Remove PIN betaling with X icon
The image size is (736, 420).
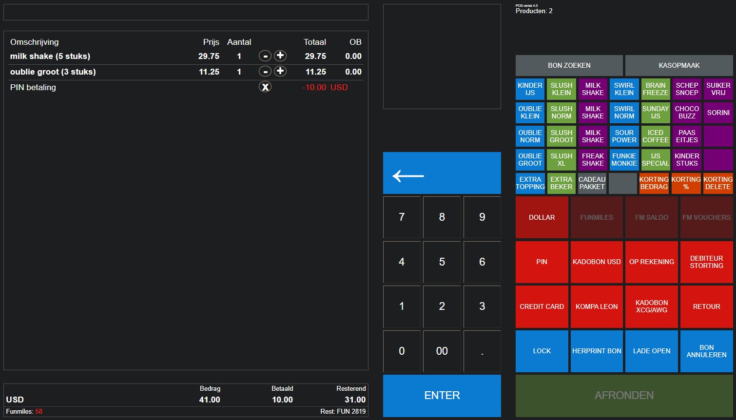click(265, 87)
